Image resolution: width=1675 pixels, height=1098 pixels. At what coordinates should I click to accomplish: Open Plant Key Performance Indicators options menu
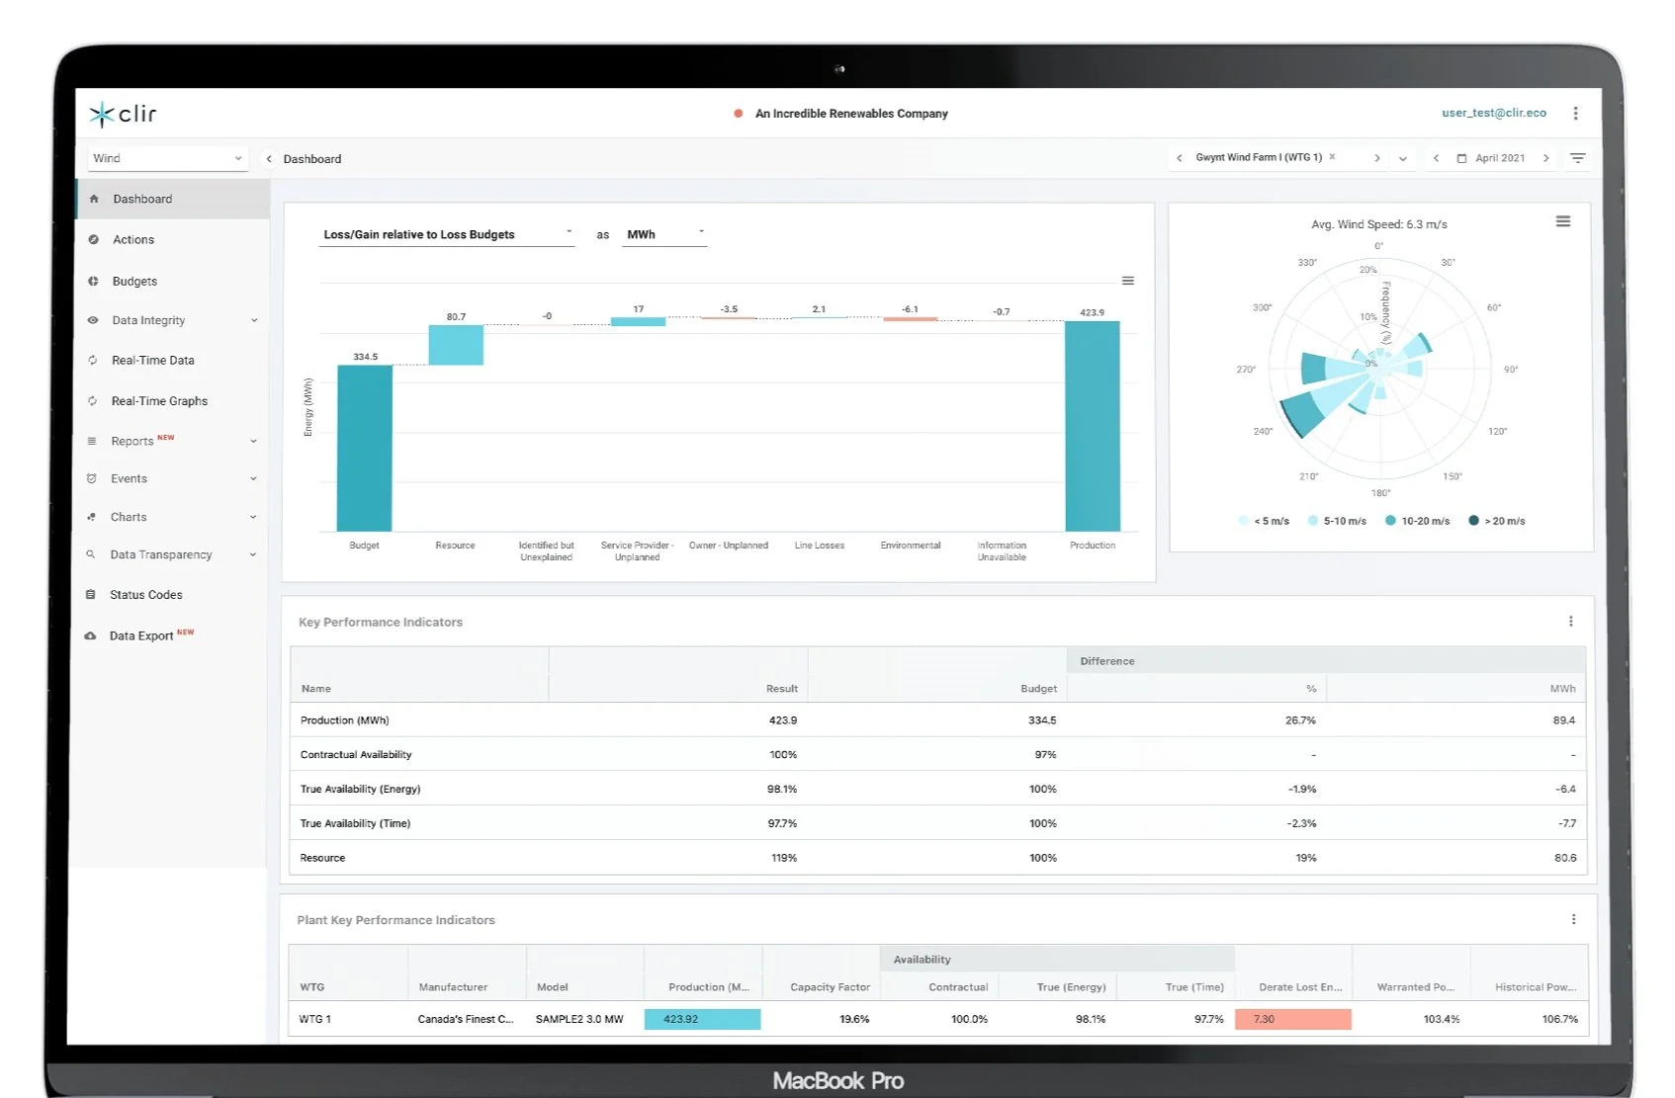(1573, 919)
